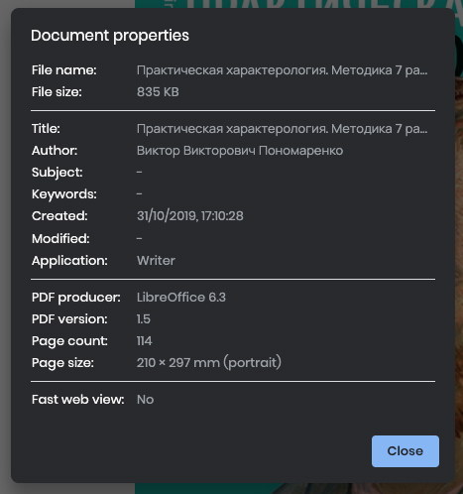This screenshot has width=463, height=494.
Task: Click the author name Виктор Викторович Пономаренко
Action: [240, 151]
